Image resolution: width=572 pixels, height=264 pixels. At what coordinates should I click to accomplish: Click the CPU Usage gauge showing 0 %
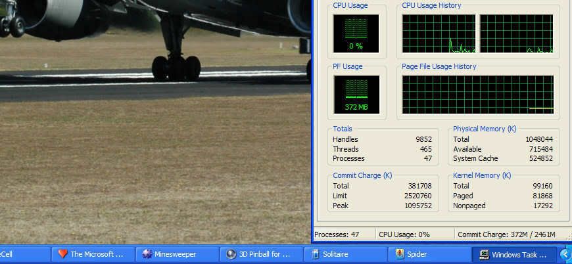356,33
